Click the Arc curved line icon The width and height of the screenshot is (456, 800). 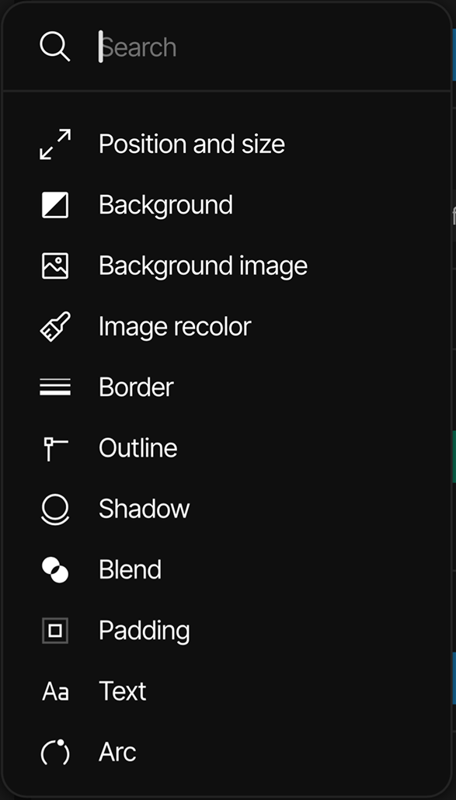54,751
